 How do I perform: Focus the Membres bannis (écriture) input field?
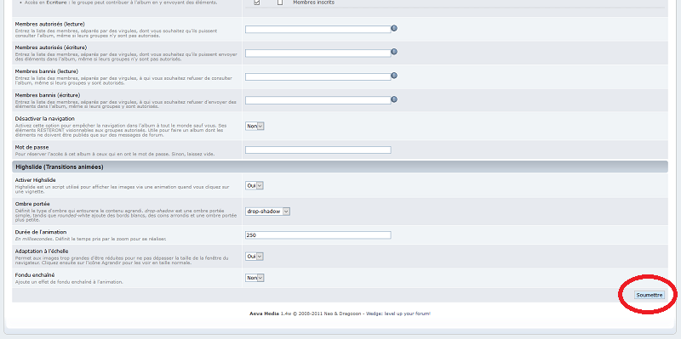pos(318,100)
